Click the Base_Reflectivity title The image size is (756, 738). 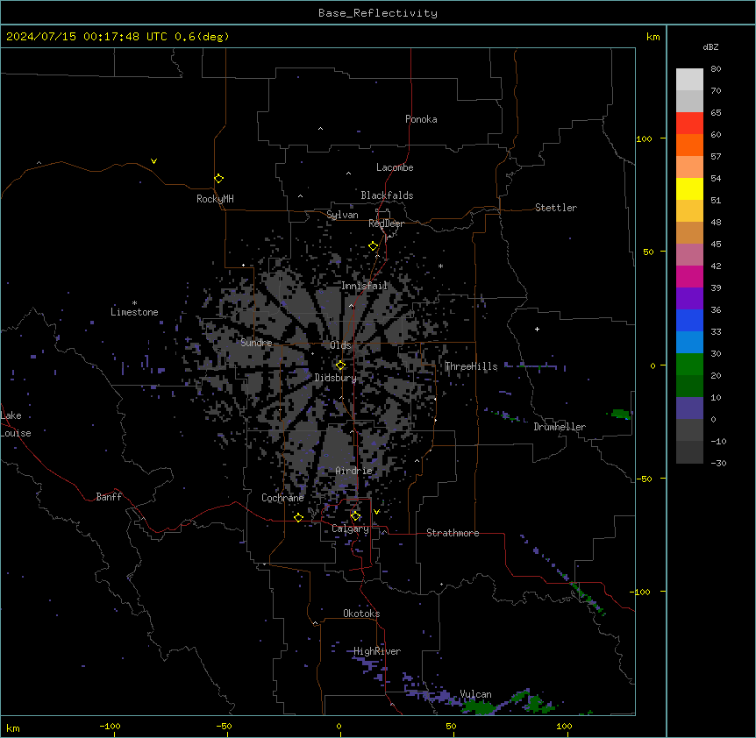[x=378, y=13]
